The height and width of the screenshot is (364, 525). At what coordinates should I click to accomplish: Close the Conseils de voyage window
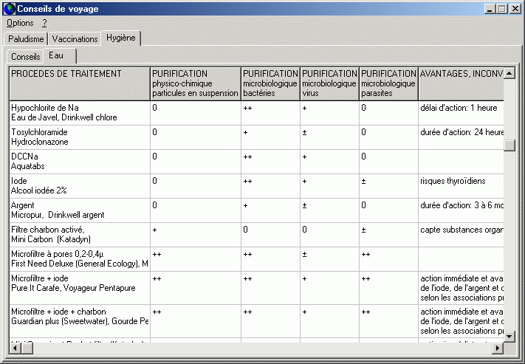515,9
